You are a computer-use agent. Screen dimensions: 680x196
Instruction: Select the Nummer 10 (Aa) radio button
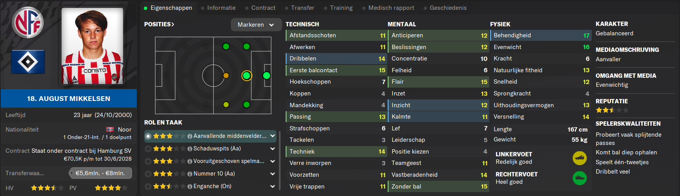148,174
